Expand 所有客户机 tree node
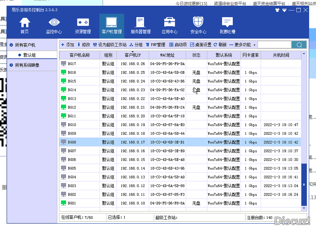This screenshot has width=316, height=229. (x=11, y=45)
